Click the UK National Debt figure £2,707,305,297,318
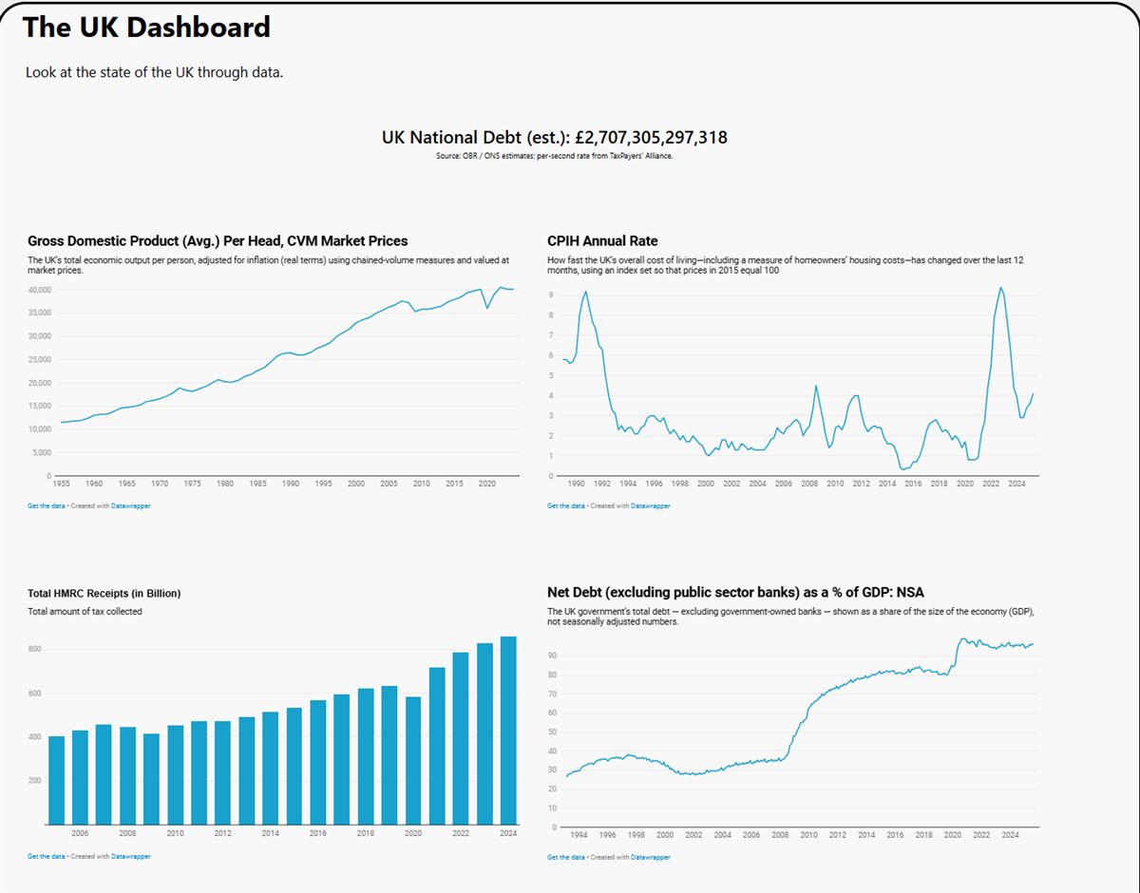 coord(652,138)
